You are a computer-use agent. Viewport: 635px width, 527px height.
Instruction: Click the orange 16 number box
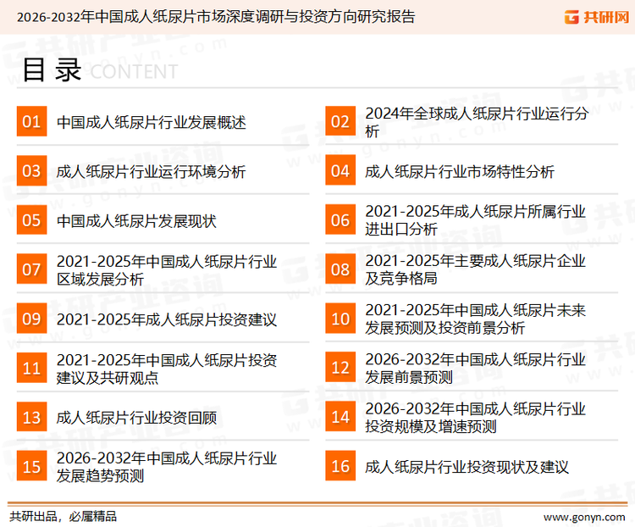pyautogui.click(x=340, y=466)
